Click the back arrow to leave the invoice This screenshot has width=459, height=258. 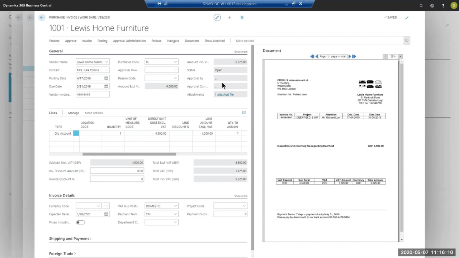click(x=42, y=17)
